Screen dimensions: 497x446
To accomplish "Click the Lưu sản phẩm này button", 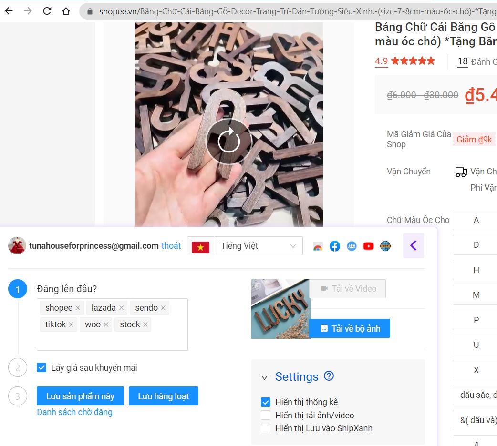I will tap(80, 396).
